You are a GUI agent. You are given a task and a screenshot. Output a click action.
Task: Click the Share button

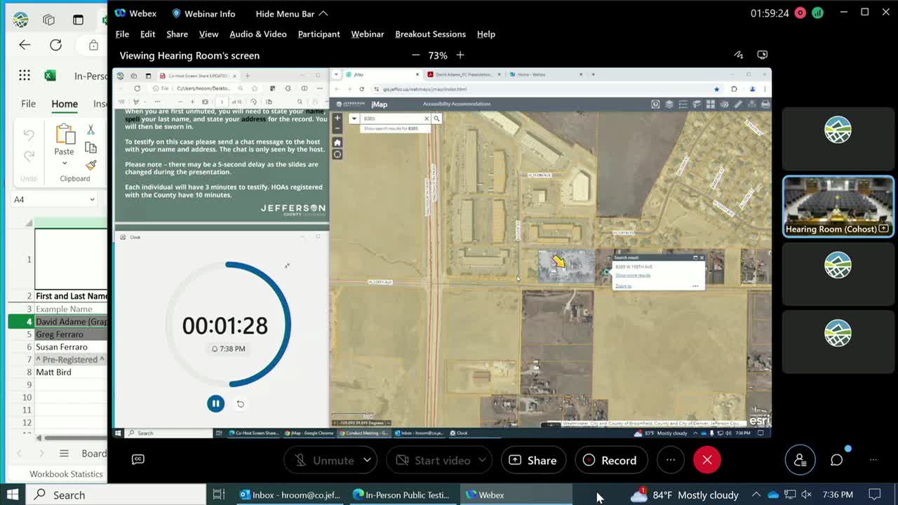coord(532,460)
